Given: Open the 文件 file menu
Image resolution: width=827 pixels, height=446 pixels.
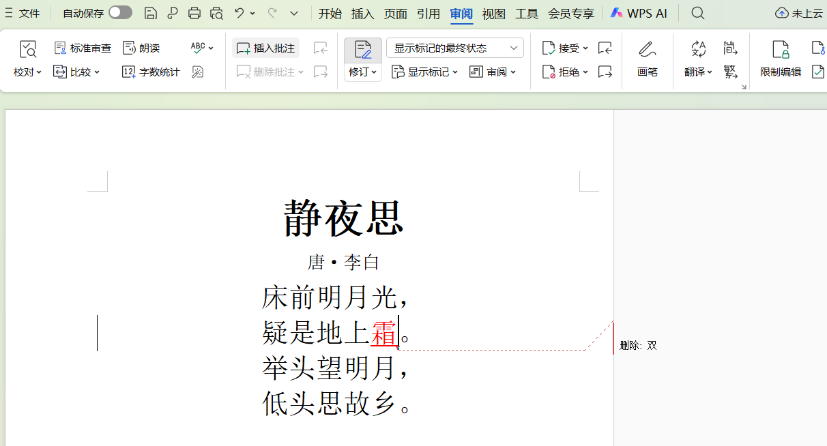Looking at the screenshot, I should [x=23, y=14].
